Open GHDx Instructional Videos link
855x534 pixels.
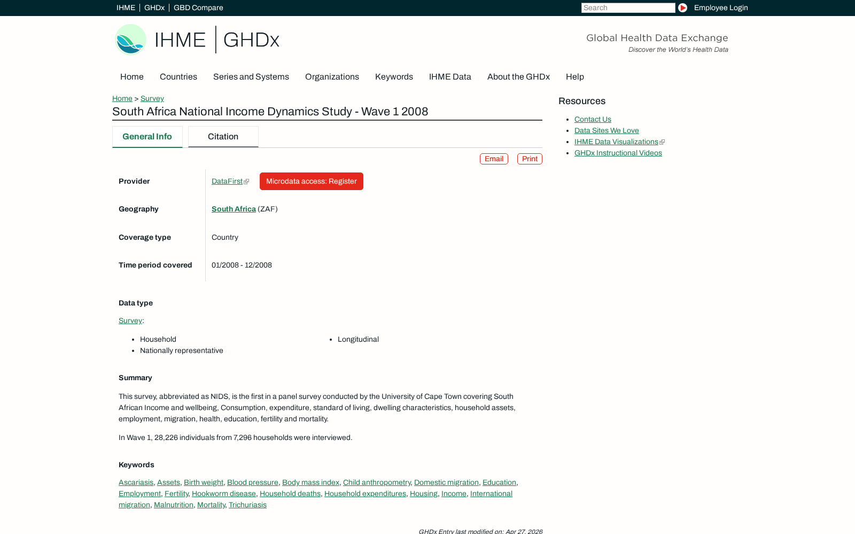click(618, 153)
